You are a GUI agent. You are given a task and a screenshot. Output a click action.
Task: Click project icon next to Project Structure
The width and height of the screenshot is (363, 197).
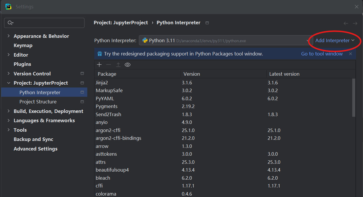(82, 102)
